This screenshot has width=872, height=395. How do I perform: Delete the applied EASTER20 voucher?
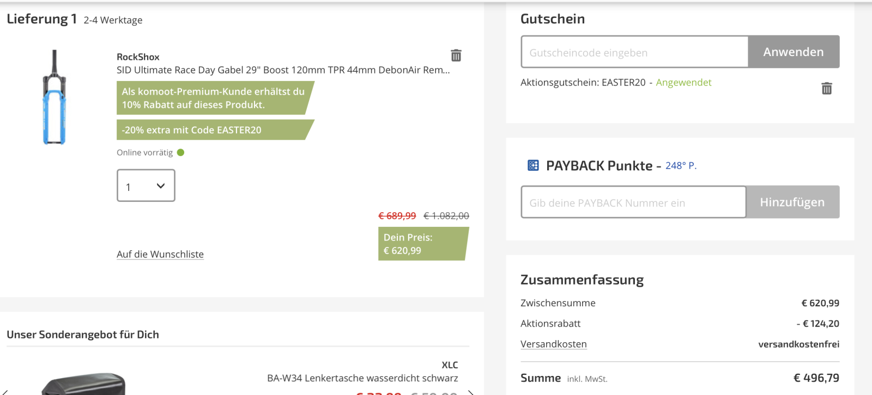[826, 88]
